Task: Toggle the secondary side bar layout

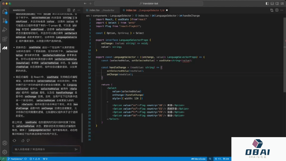Action: [276, 4]
